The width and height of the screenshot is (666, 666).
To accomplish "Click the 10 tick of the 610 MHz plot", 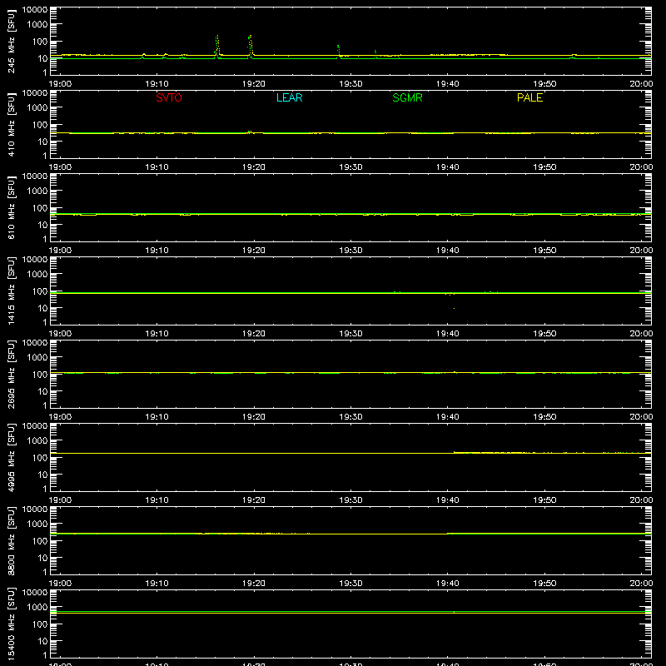I will (x=42, y=225).
